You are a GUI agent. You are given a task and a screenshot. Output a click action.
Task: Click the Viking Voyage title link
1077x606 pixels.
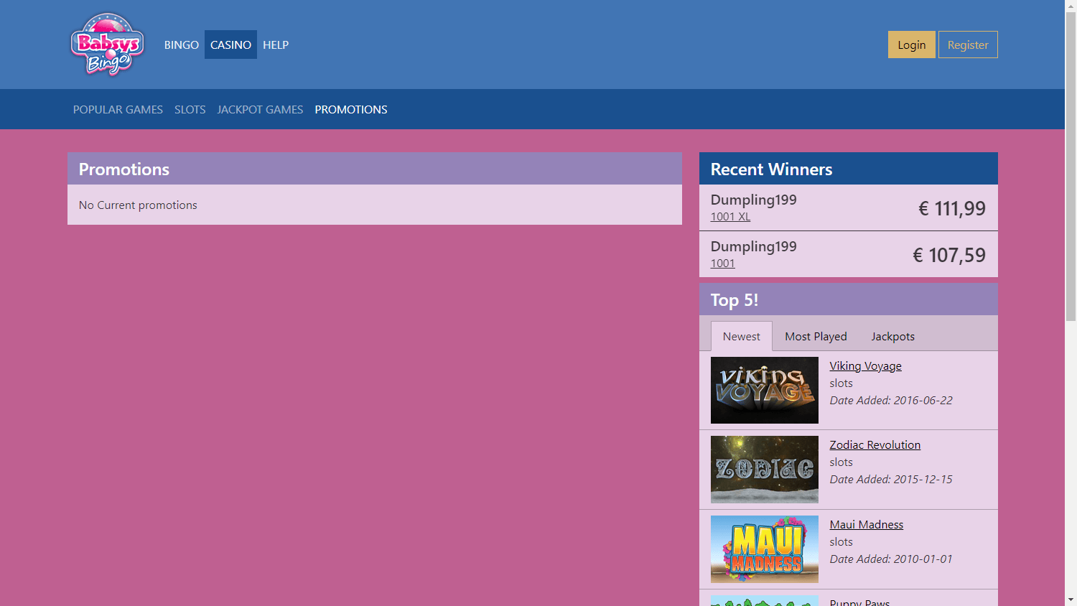(x=865, y=366)
